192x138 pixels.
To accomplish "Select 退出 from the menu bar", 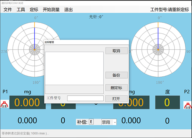I will pyautogui.click(x=68, y=10).
